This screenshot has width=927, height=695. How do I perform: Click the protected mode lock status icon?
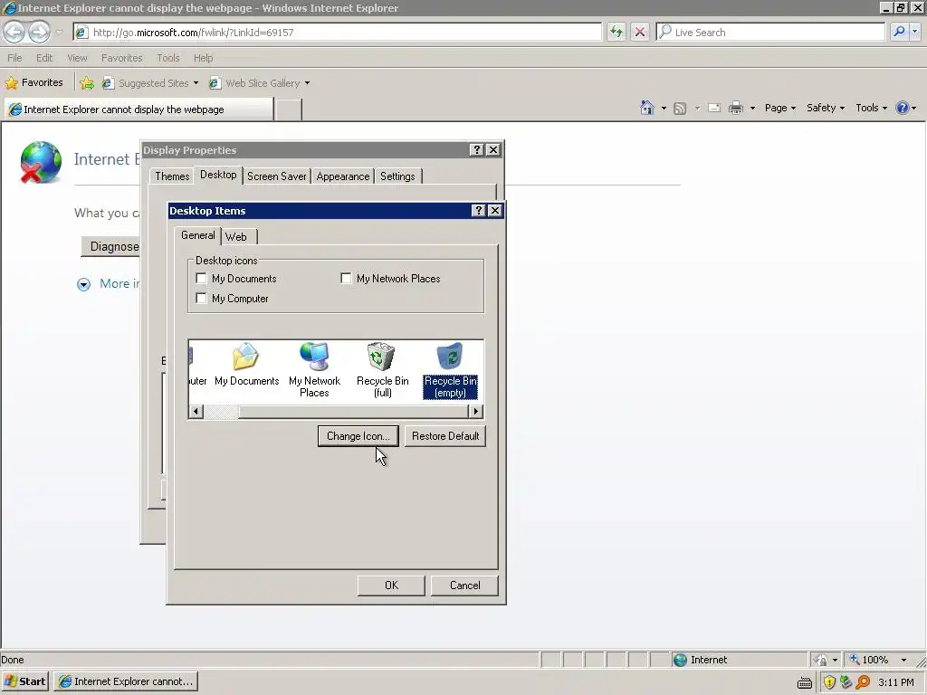820,660
